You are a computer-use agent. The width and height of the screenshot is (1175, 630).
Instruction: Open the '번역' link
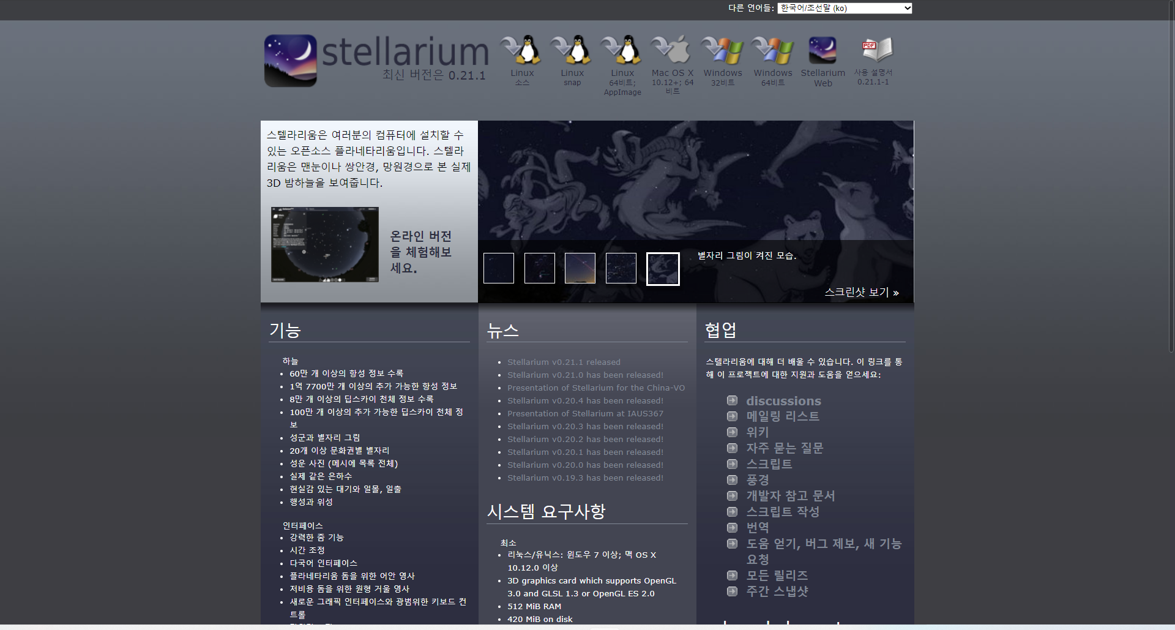[758, 528]
